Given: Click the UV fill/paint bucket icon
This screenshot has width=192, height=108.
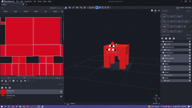Looking at the screenshot, I should click(x=6, y=81).
